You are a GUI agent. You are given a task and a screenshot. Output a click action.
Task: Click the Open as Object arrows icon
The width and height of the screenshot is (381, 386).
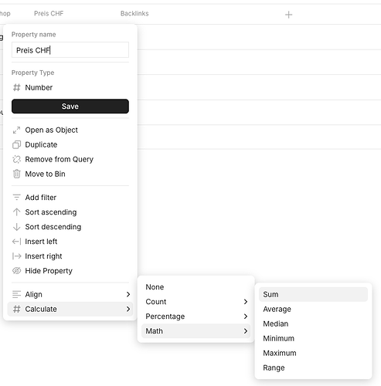pyautogui.click(x=16, y=130)
